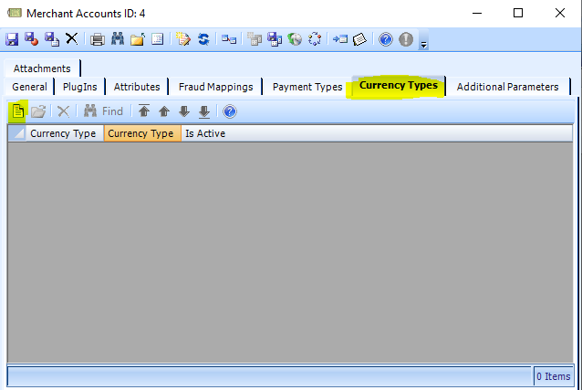Viewport: 582px width, 390px height.
Task: Click the blue refresh arrows icon
Action: pyautogui.click(x=203, y=39)
